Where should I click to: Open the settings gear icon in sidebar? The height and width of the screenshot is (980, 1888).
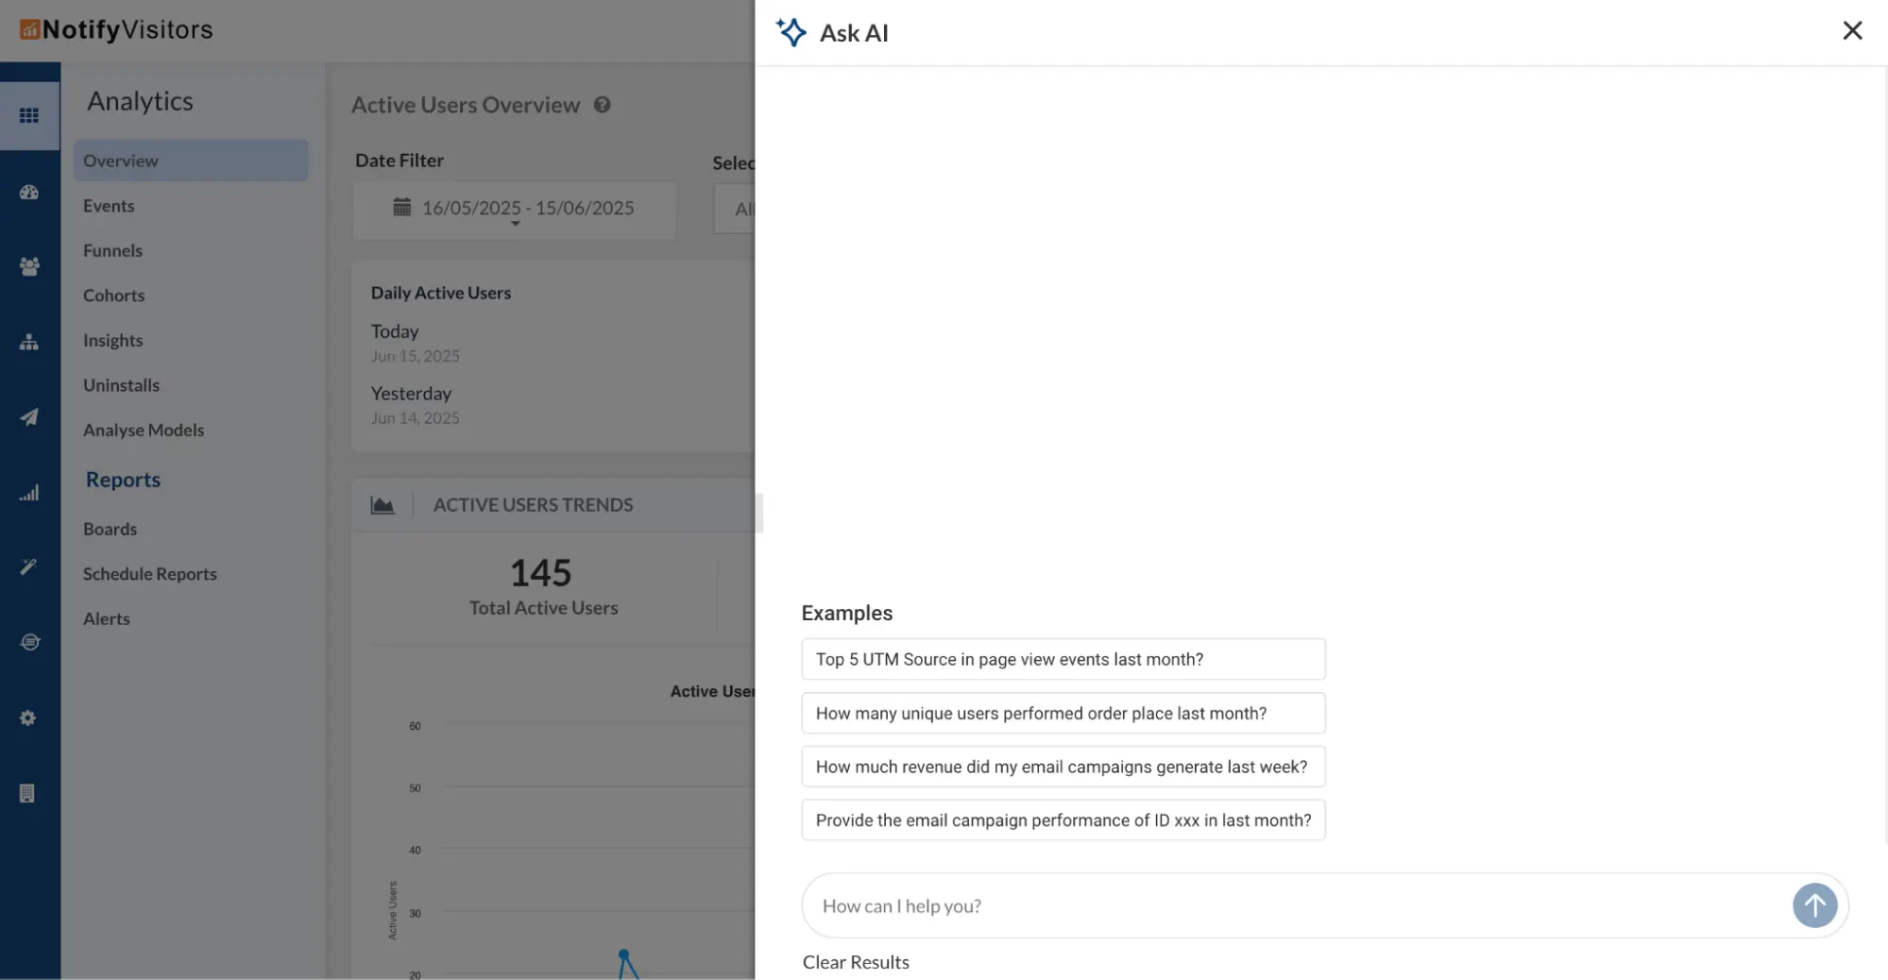28,718
